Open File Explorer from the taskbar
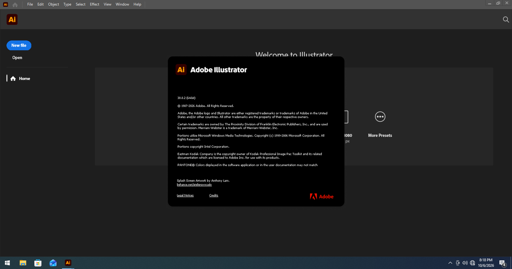Image resolution: width=512 pixels, height=269 pixels. click(23, 263)
